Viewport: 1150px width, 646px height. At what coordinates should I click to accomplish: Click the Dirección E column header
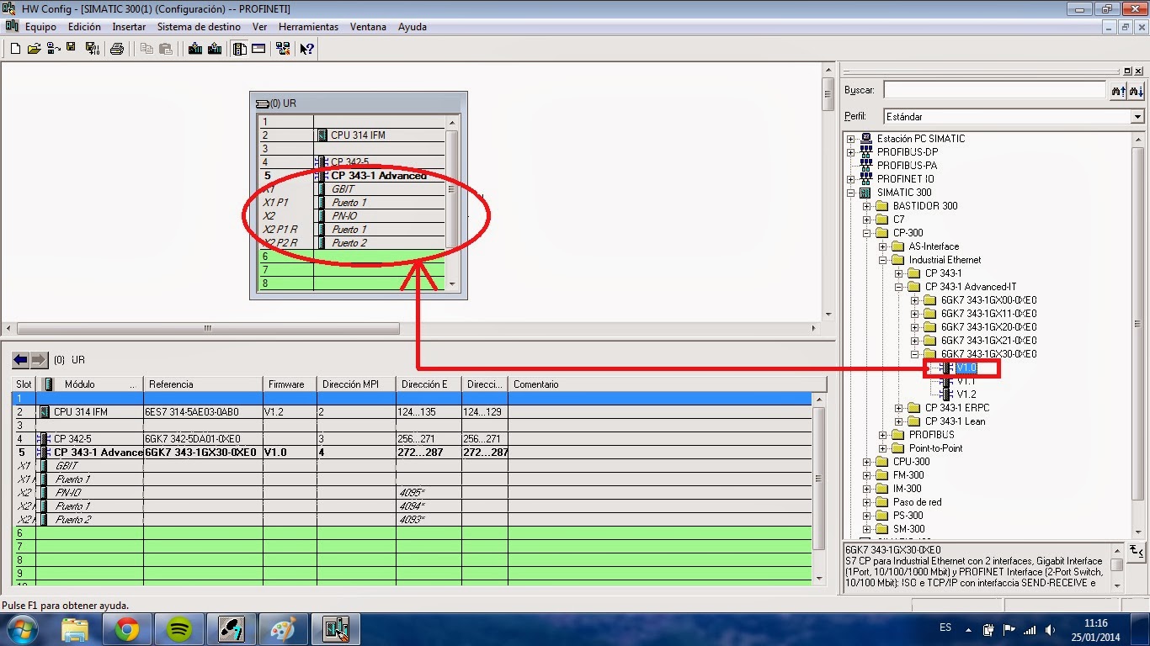click(x=429, y=384)
